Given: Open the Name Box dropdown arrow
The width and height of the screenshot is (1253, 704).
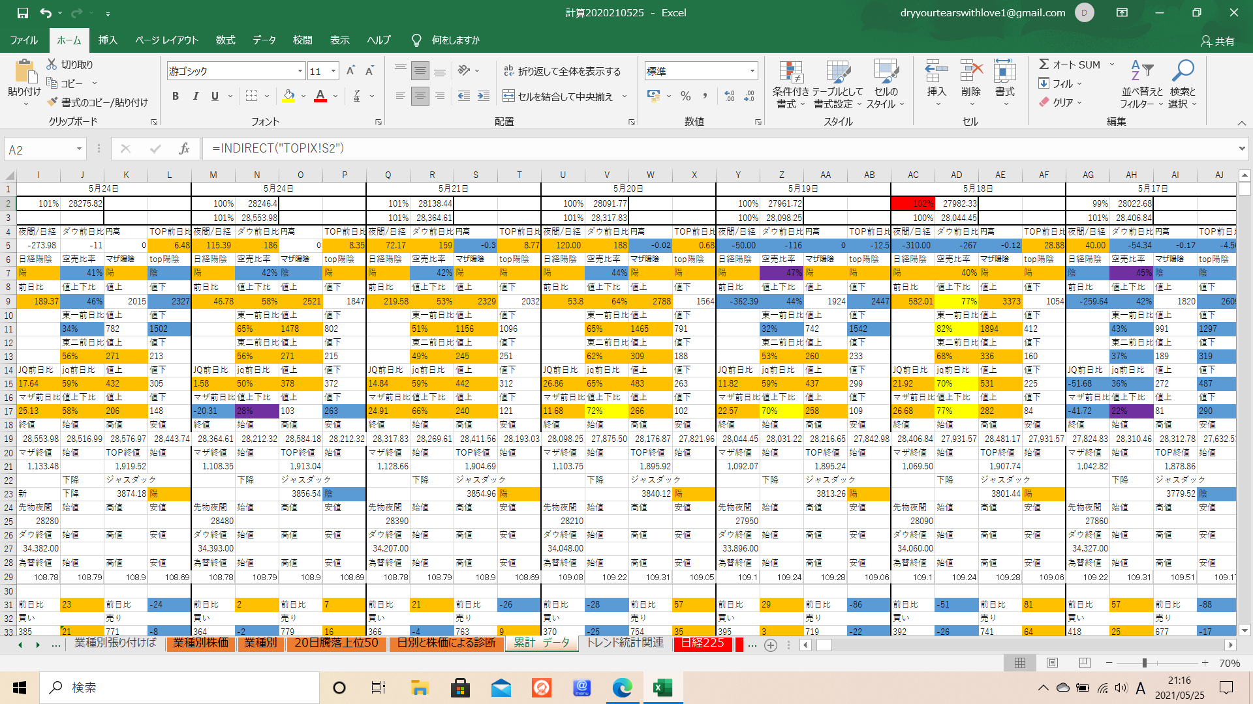Looking at the screenshot, I should click(x=79, y=149).
